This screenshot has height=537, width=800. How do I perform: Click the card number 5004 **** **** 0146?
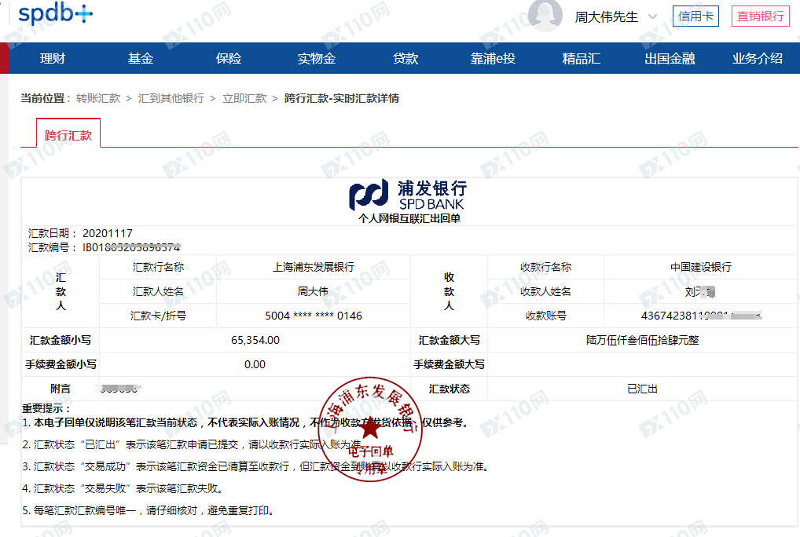(x=314, y=316)
